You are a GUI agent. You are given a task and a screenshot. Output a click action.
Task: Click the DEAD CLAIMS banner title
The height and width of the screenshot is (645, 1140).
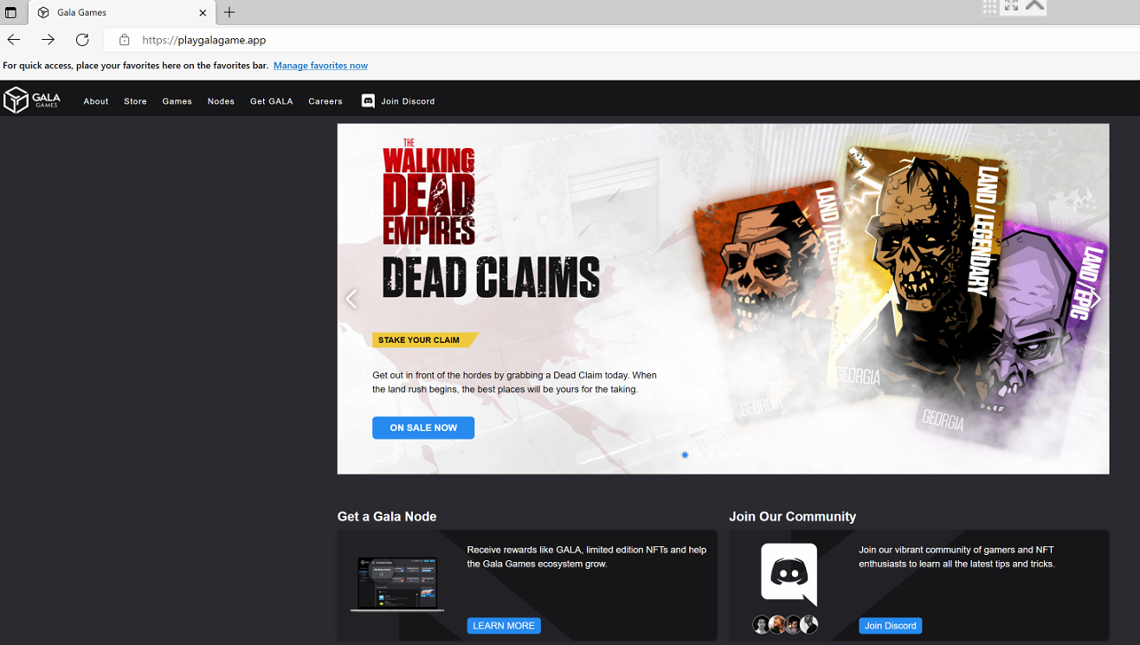[x=491, y=278]
